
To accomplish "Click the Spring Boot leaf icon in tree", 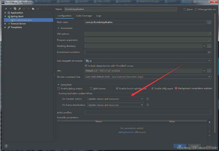I will pyautogui.click(x=9, y=16).
